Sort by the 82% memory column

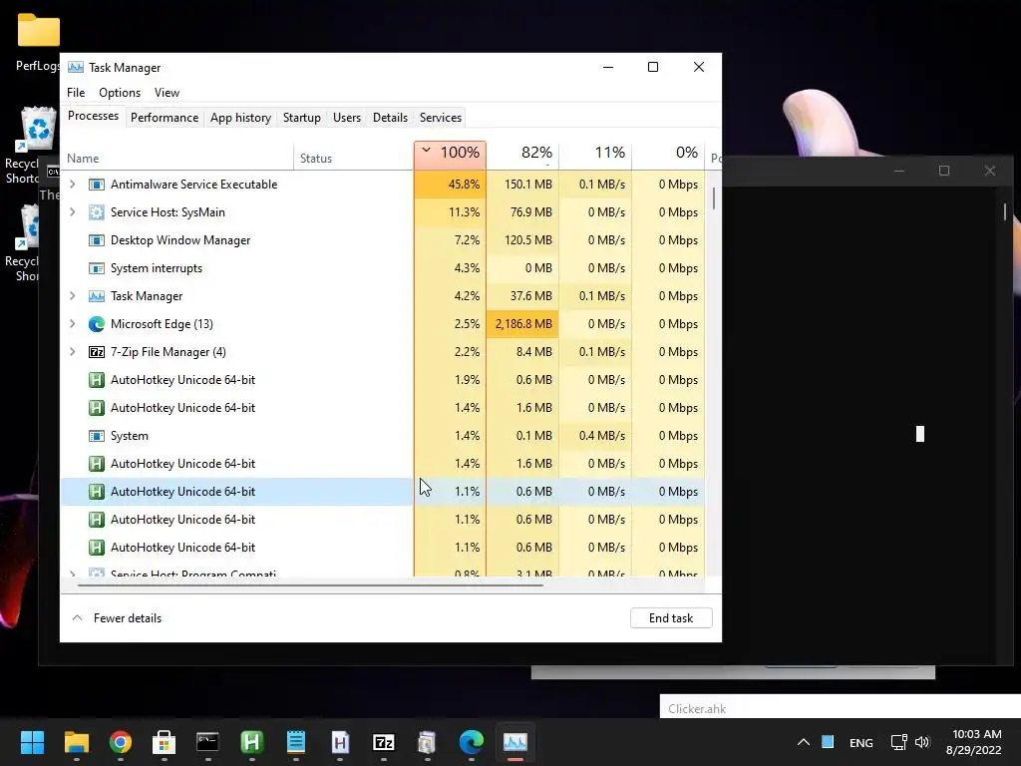(x=522, y=155)
